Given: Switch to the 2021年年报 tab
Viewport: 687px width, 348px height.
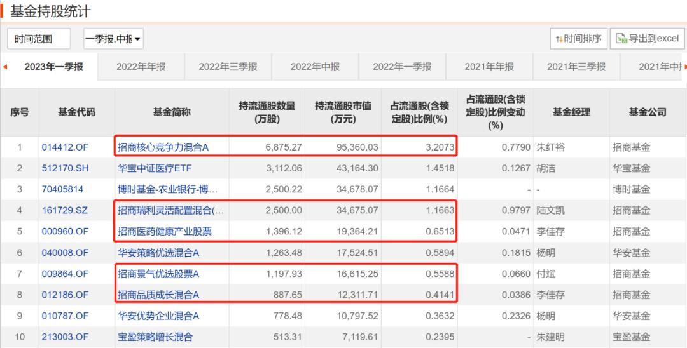Looking at the screenshot, I should (489, 67).
